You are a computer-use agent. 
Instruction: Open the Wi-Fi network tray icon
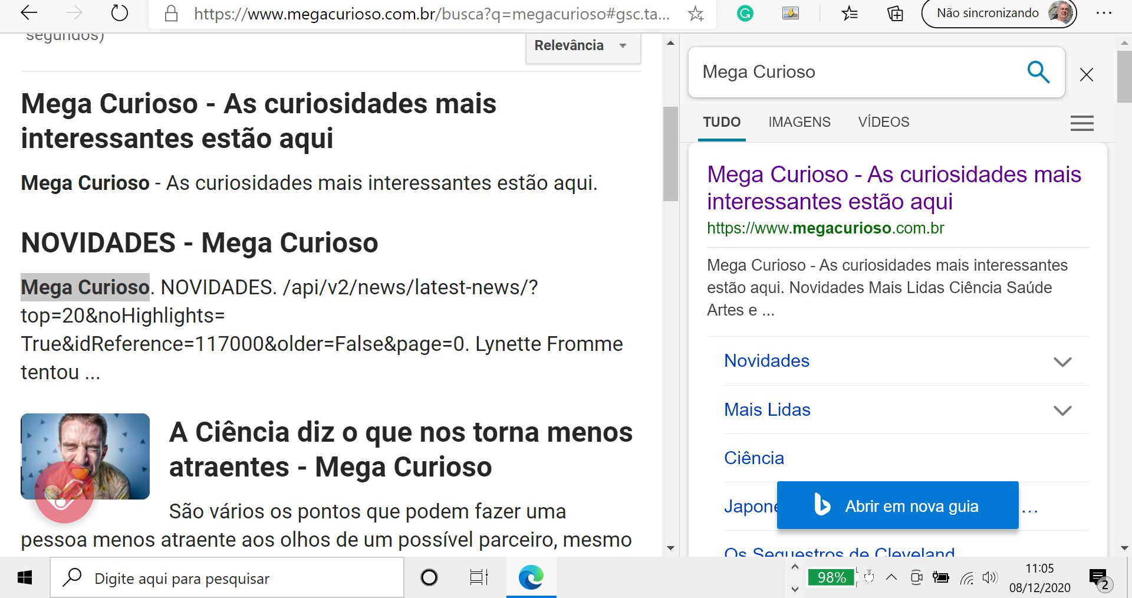coord(966,578)
